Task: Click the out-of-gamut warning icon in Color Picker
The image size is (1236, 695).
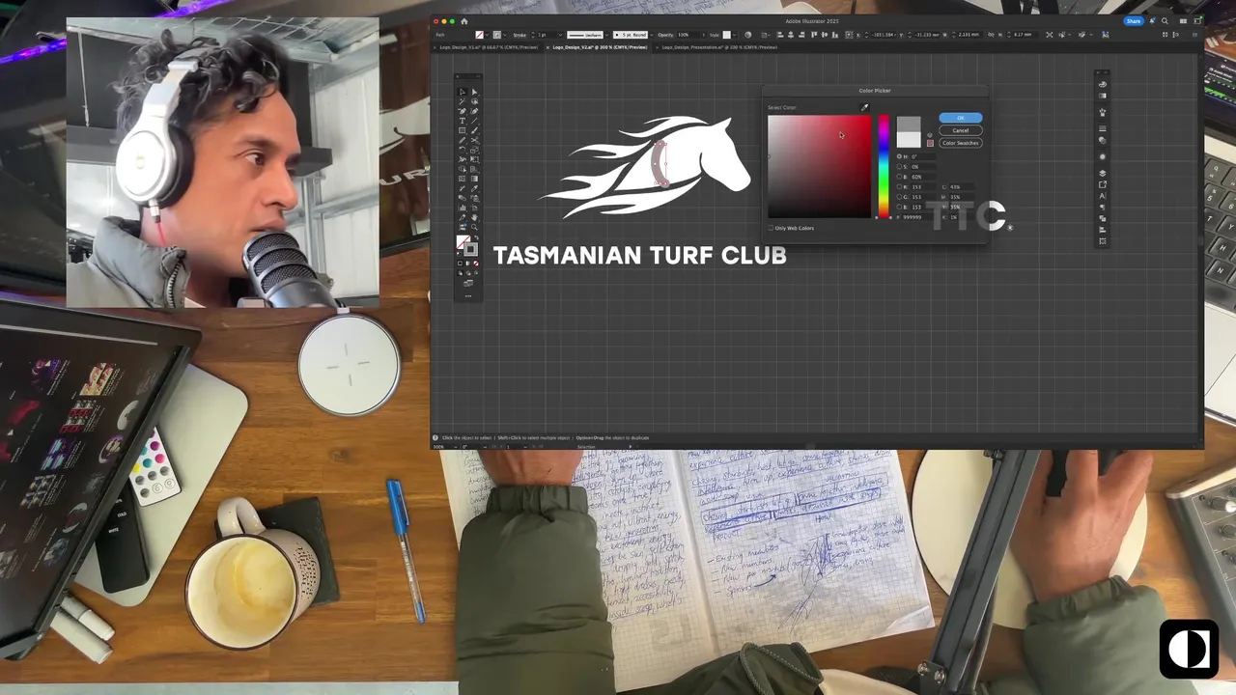Action: pos(930,135)
